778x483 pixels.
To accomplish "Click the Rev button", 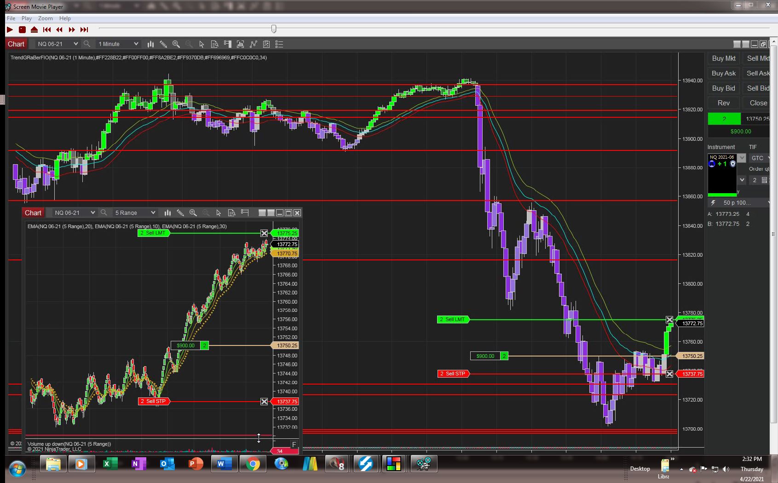I will [724, 103].
